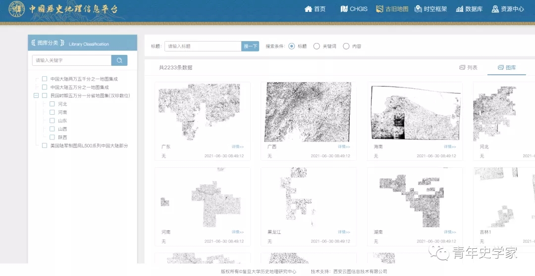Open the 广东 map thumbnail
The width and height of the screenshot is (535, 276).
(x=202, y=112)
